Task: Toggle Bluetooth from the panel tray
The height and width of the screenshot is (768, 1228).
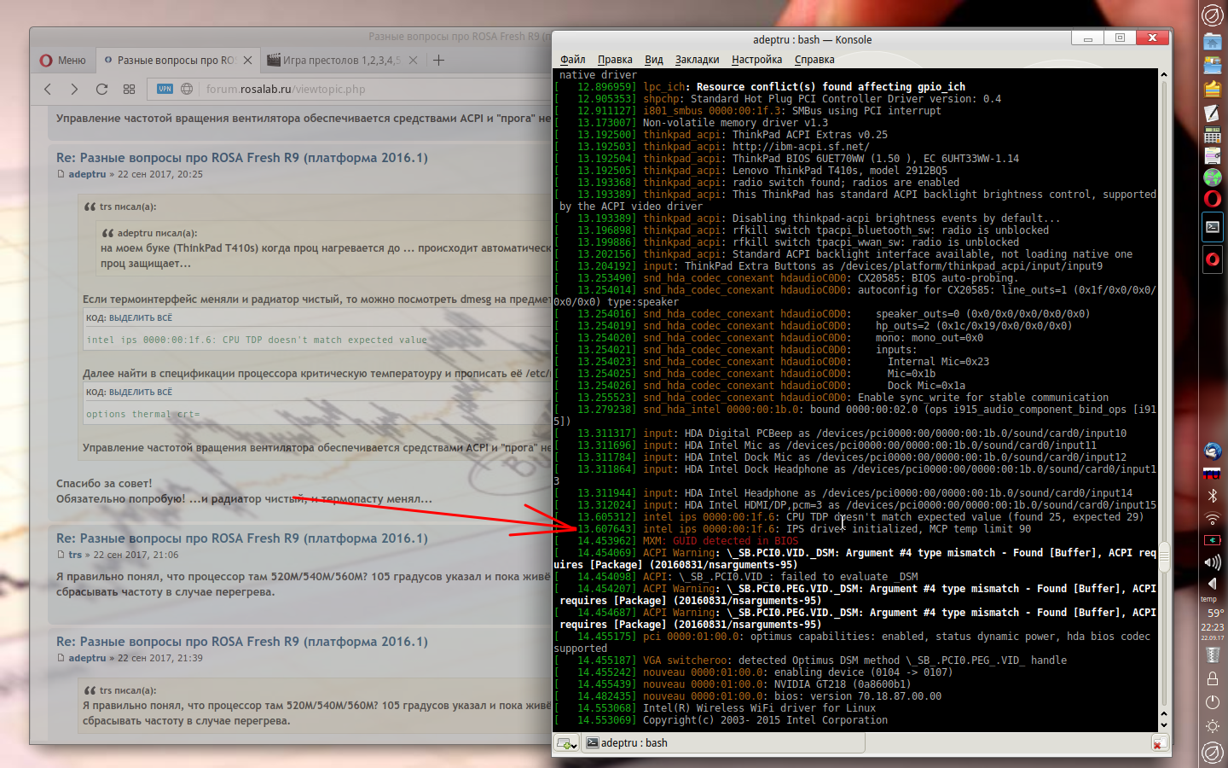Action: click(x=1212, y=496)
